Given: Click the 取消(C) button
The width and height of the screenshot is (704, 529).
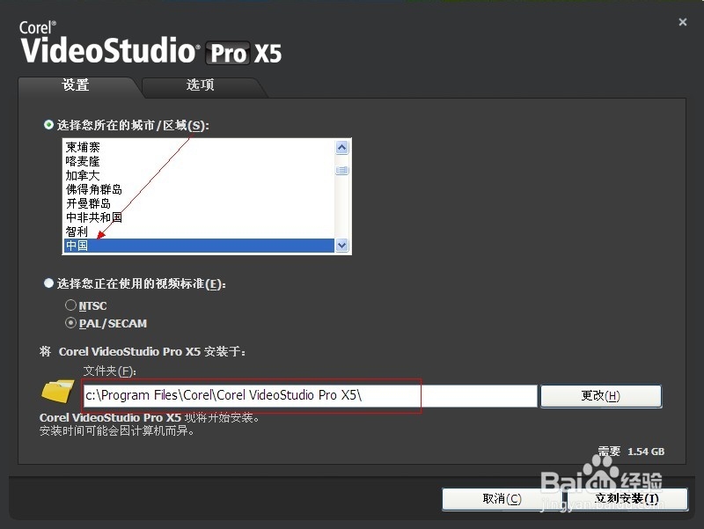Looking at the screenshot, I should click(502, 498).
